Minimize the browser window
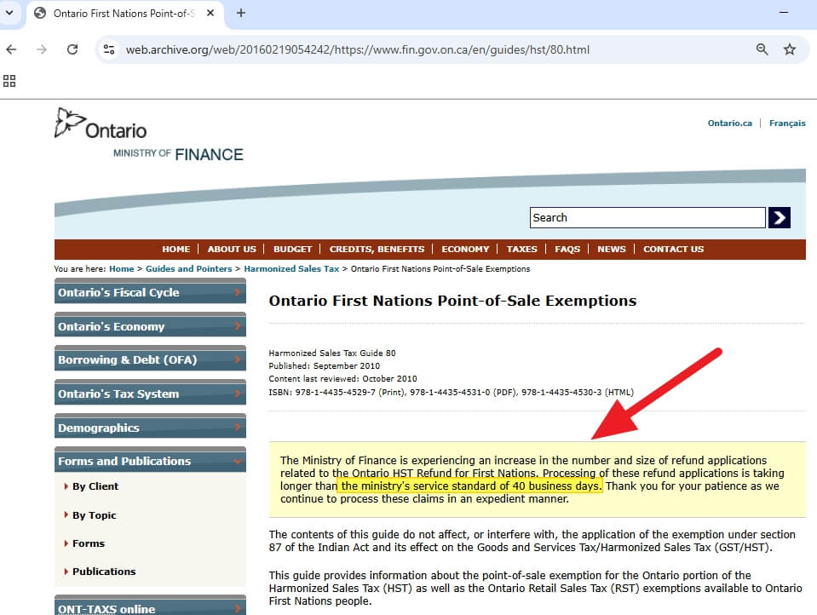The height and width of the screenshot is (615, 817). [784, 13]
